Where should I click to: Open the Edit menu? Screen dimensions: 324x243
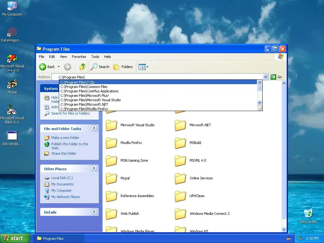click(x=52, y=57)
